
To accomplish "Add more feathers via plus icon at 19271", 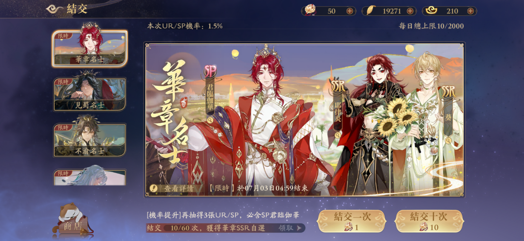I will pyautogui.click(x=410, y=11).
